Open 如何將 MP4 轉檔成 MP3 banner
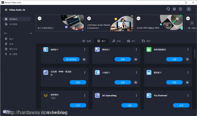Viewport: 197px width, 116px height. click(x=159, y=23)
